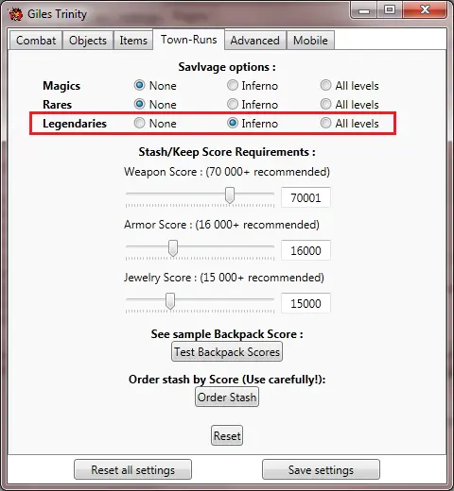Viewport: 454px width, 491px height.
Task: Click the Armor Score slider thumb
Action: point(173,248)
